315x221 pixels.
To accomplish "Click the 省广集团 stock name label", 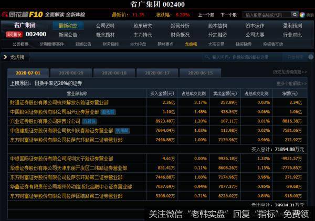I will [25, 25].
